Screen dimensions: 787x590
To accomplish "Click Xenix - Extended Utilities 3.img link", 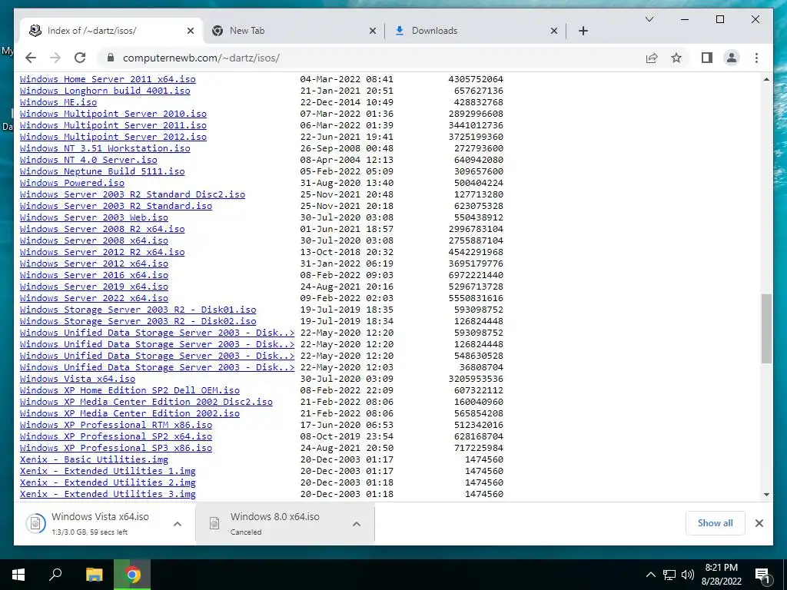I will 108,495.
